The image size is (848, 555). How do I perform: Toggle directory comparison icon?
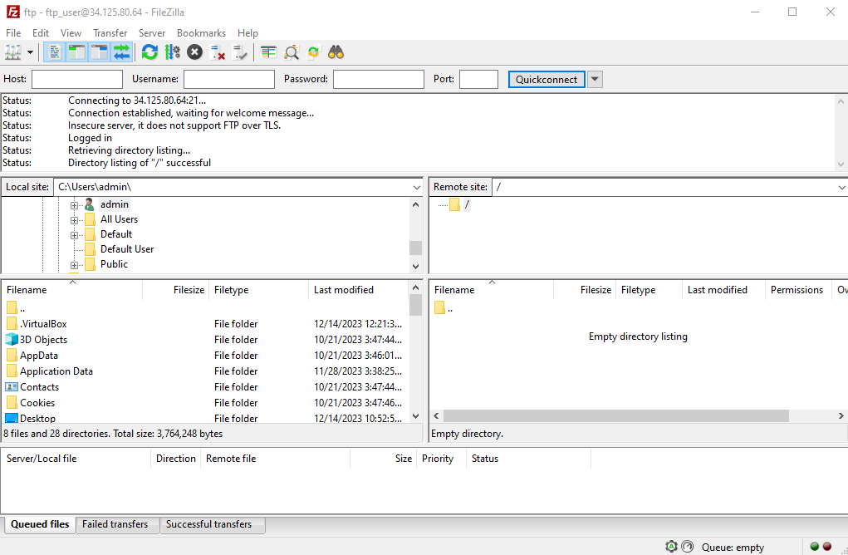click(x=292, y=52)
